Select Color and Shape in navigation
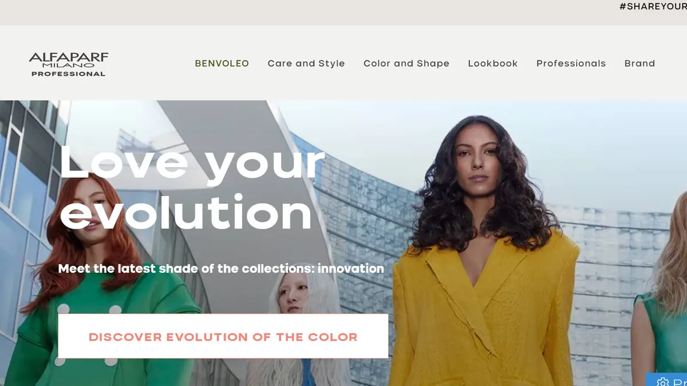Viewport: 687px width, 386px height. [406, 63]
